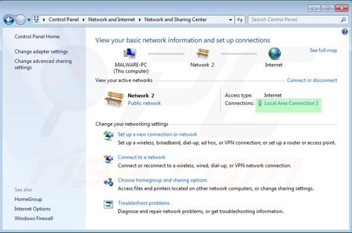Change network type via Public network link

[x=144, y=103]
